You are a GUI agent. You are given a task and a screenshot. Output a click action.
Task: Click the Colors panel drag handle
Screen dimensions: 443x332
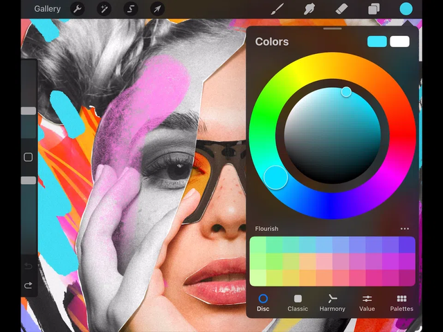pyautogui.click(x=332, y=28)
